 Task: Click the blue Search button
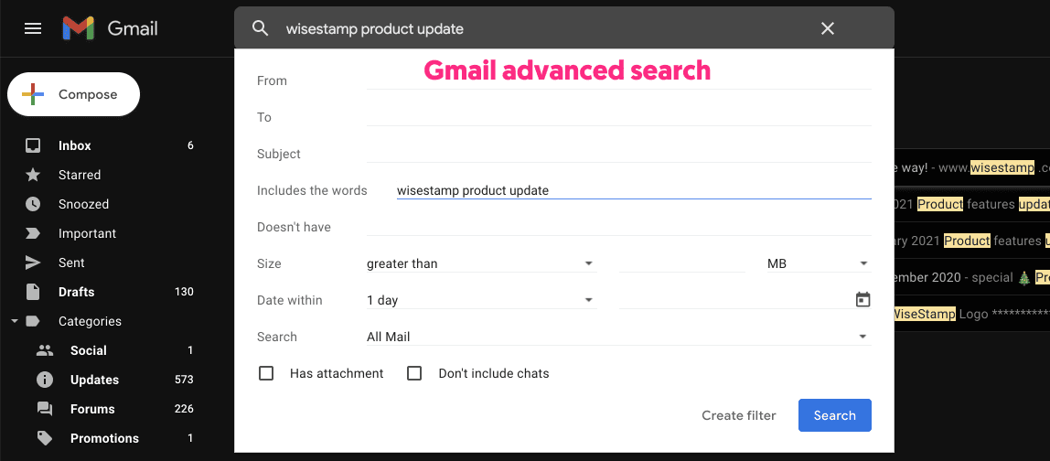tap(834, 415)
